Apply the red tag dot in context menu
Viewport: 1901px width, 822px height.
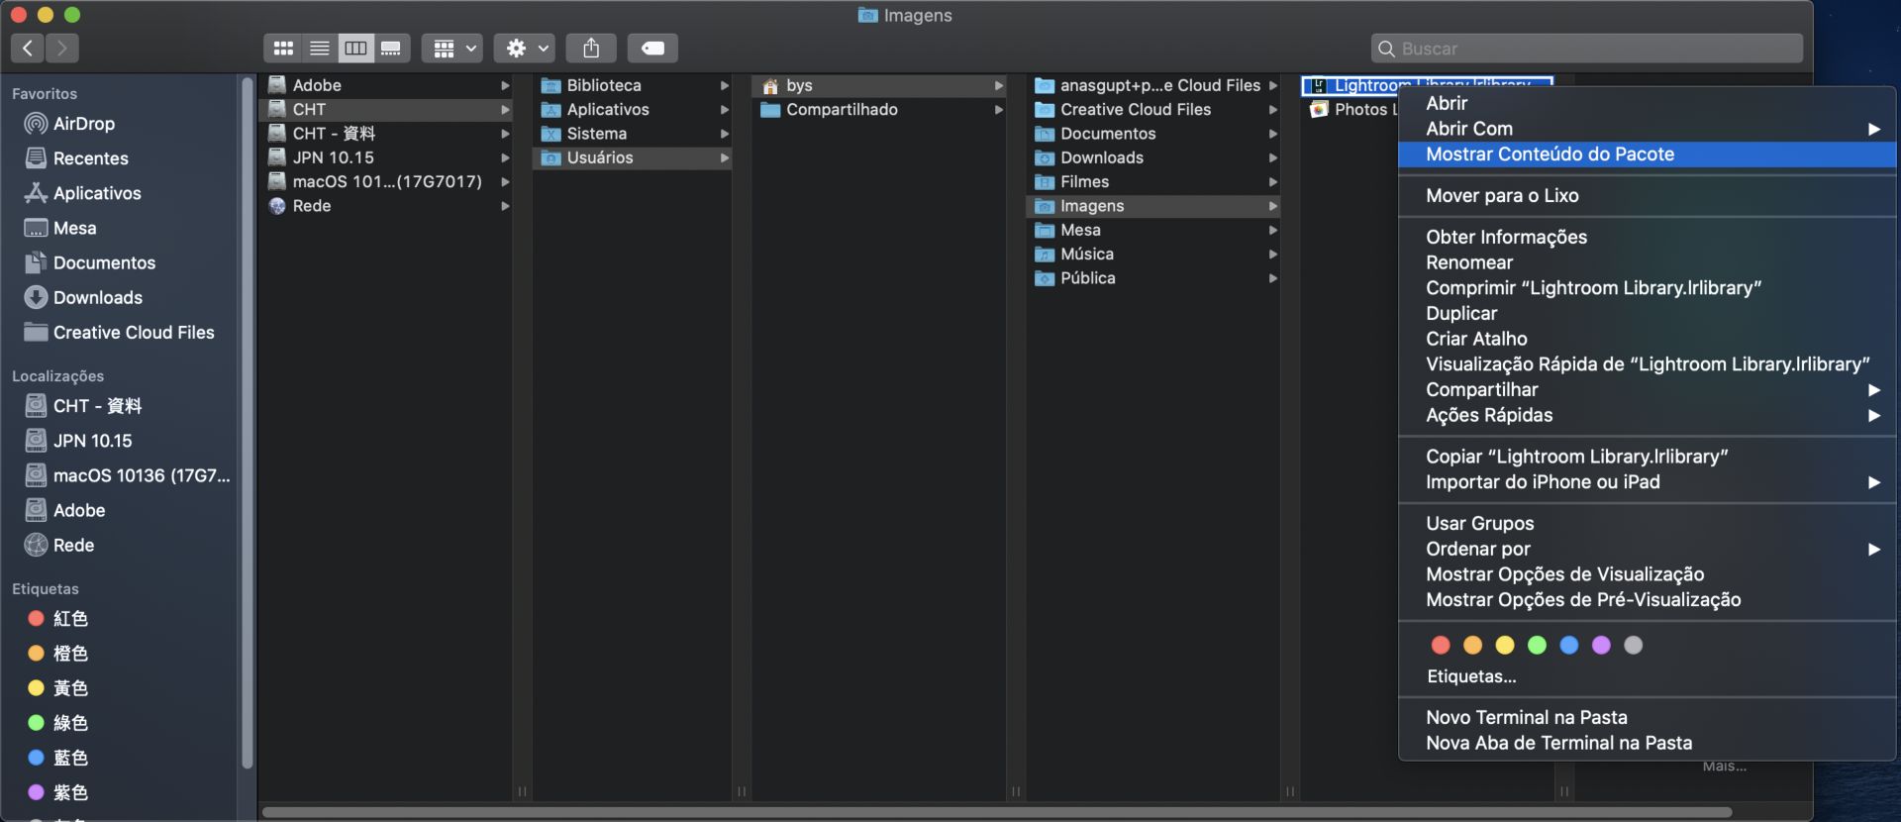pos(1441,646)
